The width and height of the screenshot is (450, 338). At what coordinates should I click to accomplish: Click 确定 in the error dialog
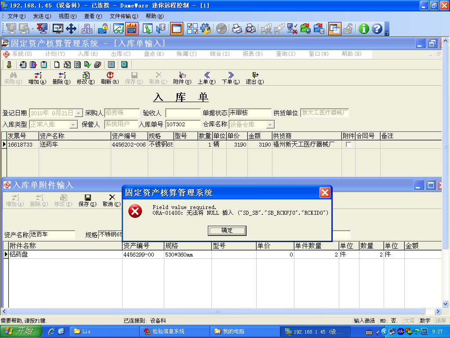click(x=227, y=231)
